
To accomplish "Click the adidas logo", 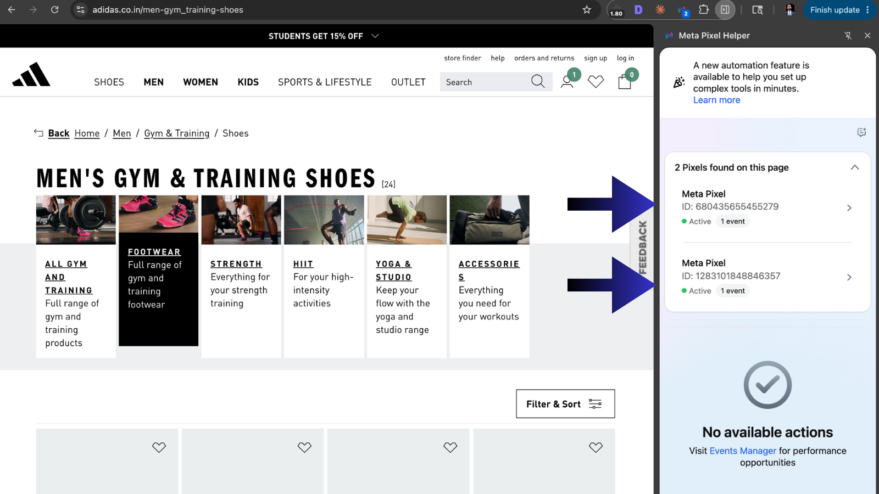I will click(31, 75).
